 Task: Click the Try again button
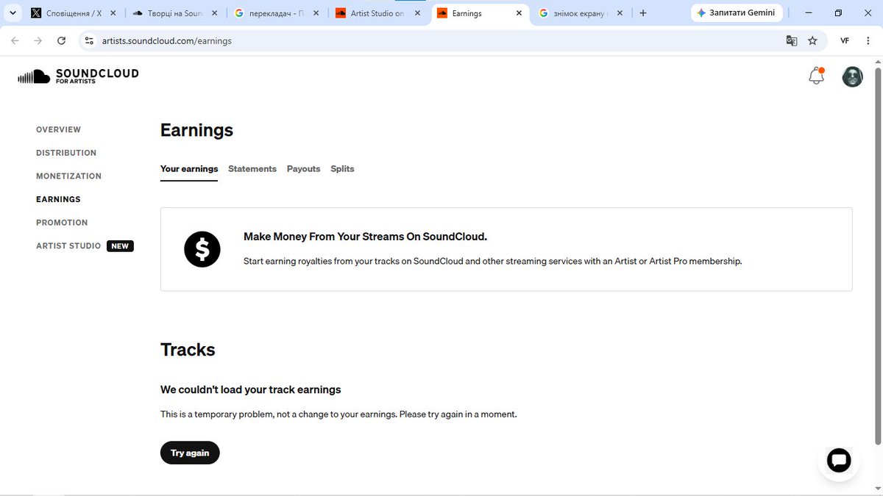click(x=190, y=453)
